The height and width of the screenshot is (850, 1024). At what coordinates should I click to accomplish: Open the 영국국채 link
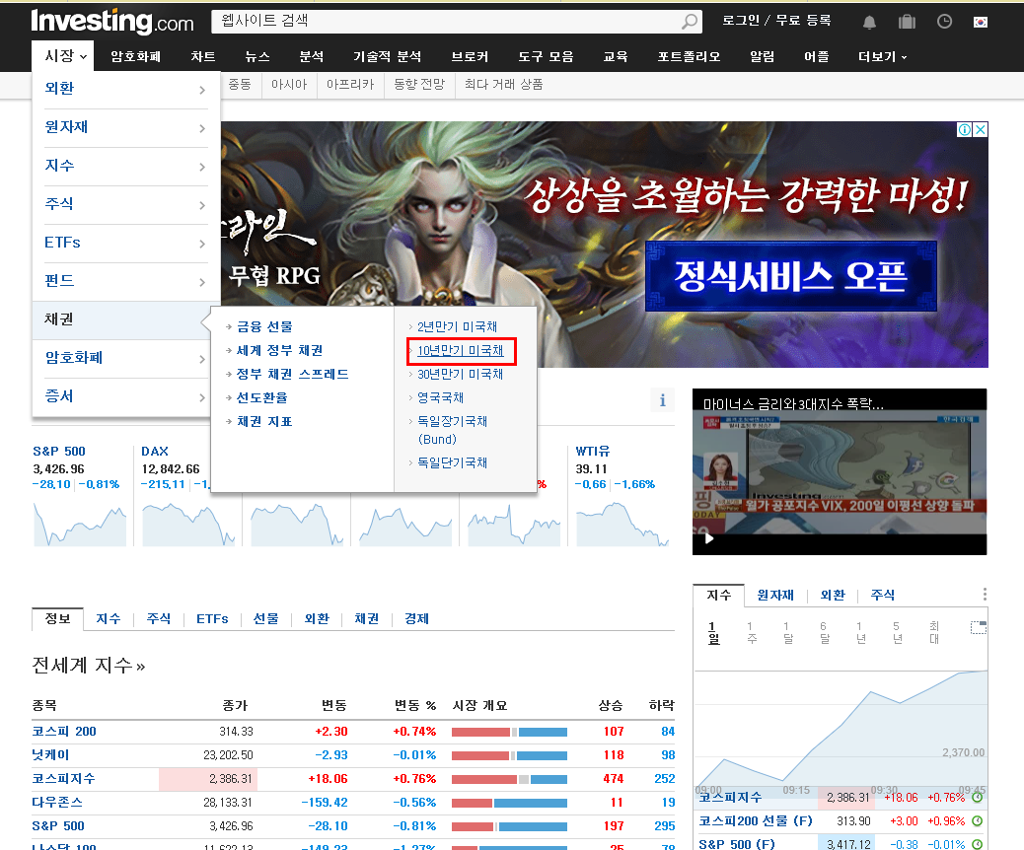[x=441, y=397]
